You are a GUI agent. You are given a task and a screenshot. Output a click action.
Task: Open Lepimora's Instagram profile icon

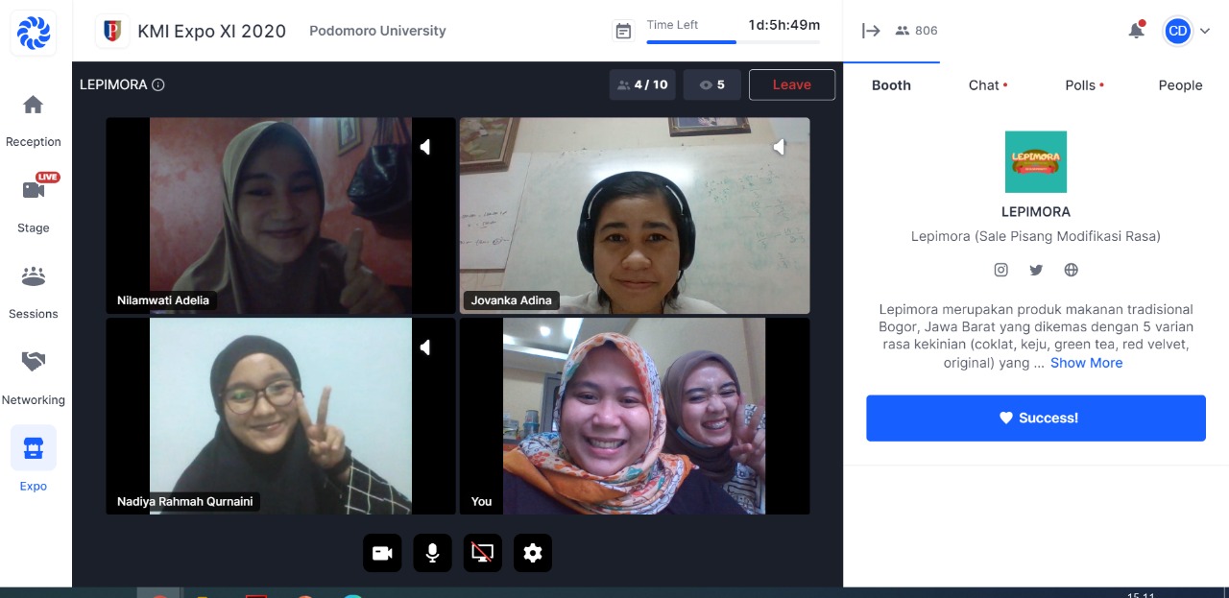tap(1000, 270)
